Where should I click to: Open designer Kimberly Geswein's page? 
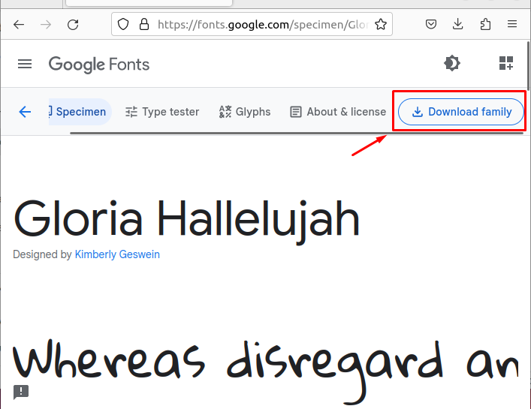point(117,254)
